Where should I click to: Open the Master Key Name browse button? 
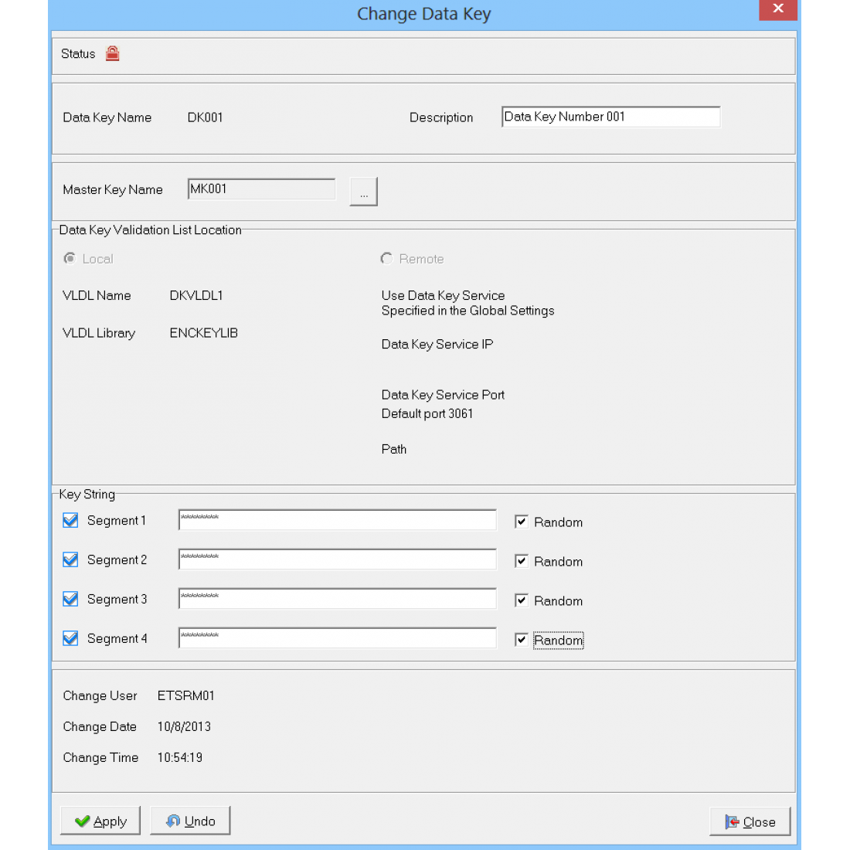[x=363, y=191]
